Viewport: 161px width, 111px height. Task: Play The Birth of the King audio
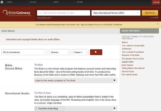coord(115,108)
